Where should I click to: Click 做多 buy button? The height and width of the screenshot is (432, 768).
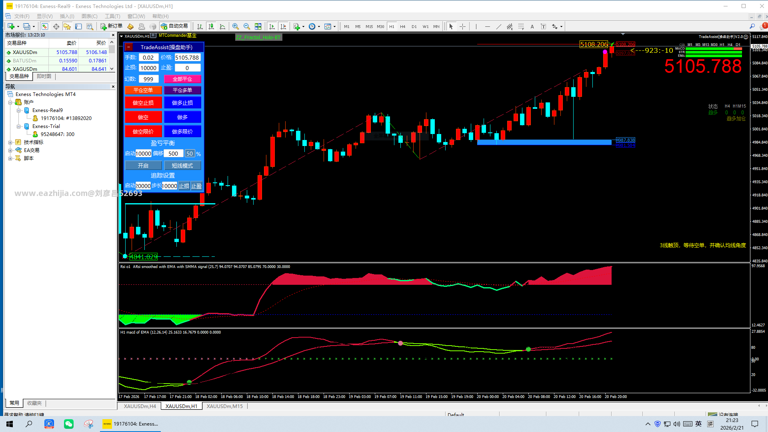point(182,117)
